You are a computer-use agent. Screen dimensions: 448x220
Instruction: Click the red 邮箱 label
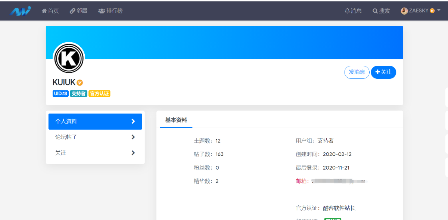[302, 181]
